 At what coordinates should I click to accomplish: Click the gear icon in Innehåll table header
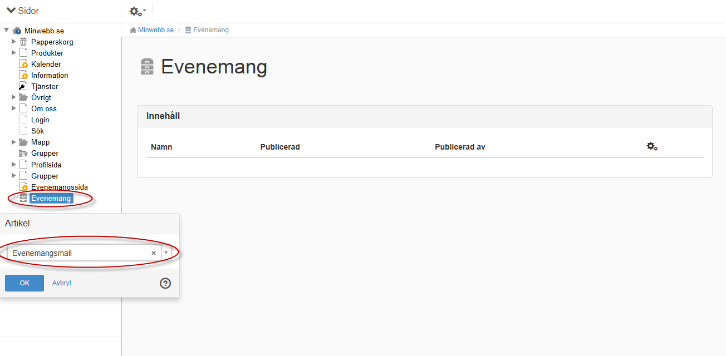pyautogui.click(x=652, y=146)
